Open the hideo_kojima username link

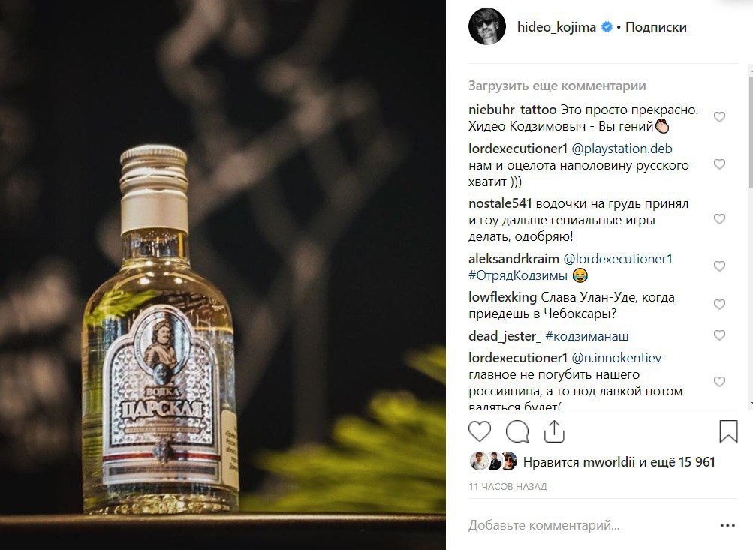[x=556, y=27]
